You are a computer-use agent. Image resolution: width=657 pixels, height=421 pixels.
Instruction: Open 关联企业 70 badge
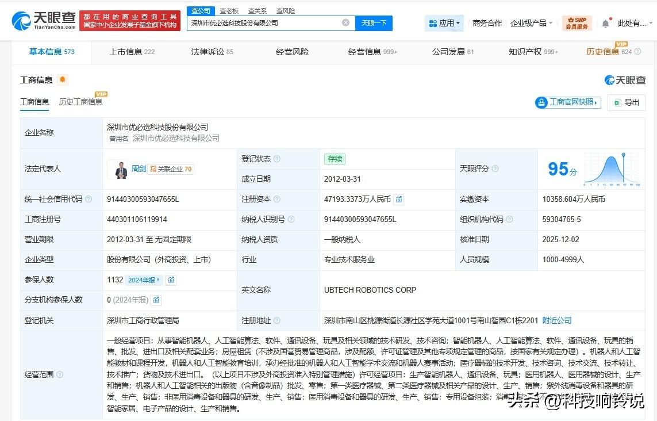[171, 169]
